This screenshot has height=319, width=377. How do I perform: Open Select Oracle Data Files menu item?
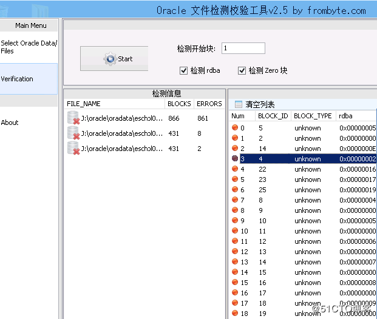click(x=29, y=47)
